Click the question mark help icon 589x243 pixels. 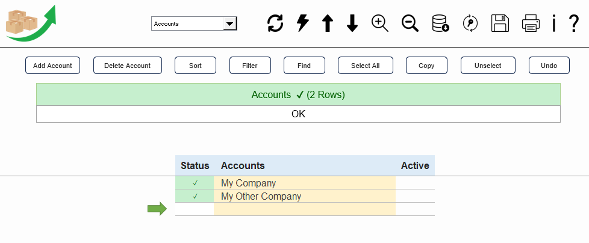[573, 23]
